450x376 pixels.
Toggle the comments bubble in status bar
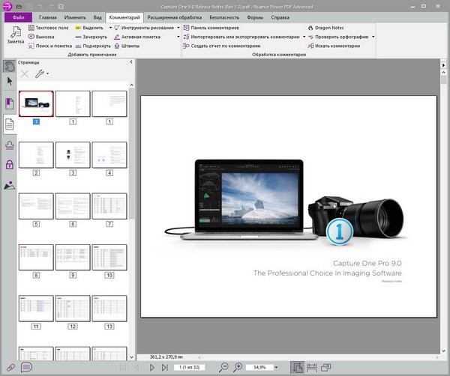(x=26, y=368)
